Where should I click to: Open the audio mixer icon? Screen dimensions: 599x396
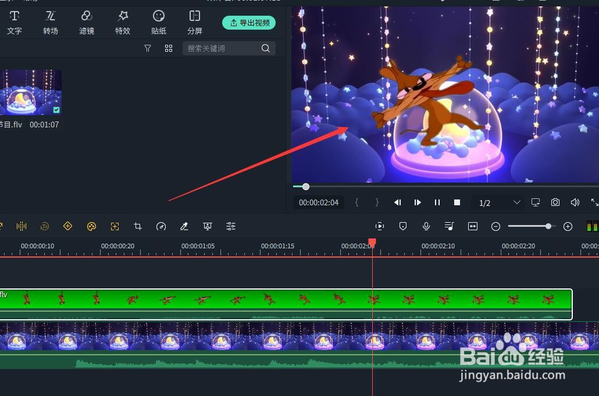449,226
